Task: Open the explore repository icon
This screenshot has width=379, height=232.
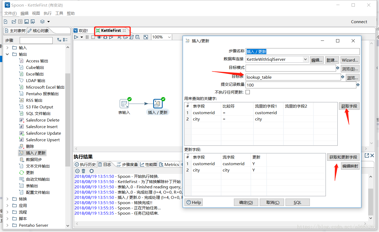Action: point(20,22)
